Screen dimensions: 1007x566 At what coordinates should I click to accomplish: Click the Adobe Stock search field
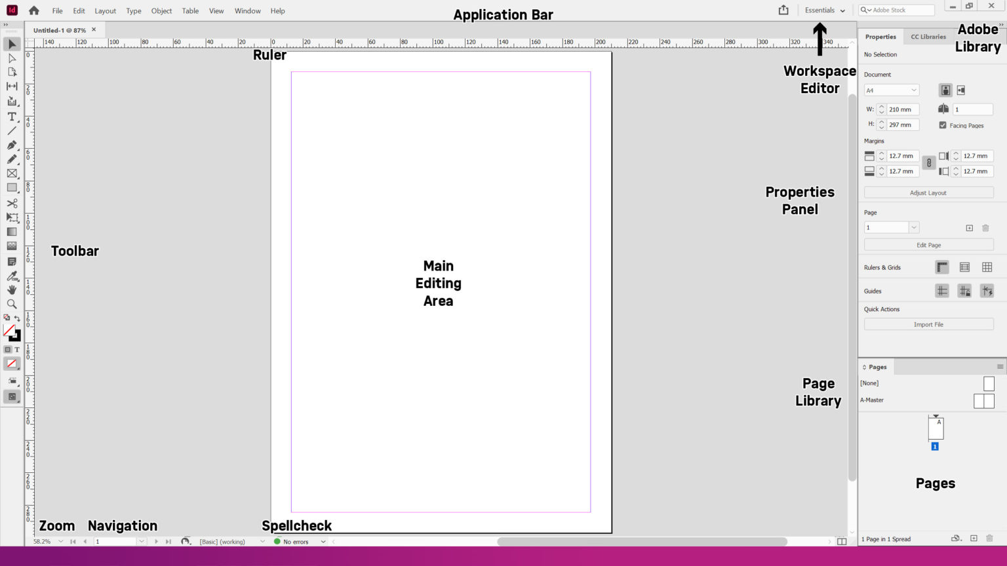tap(898, 10)
